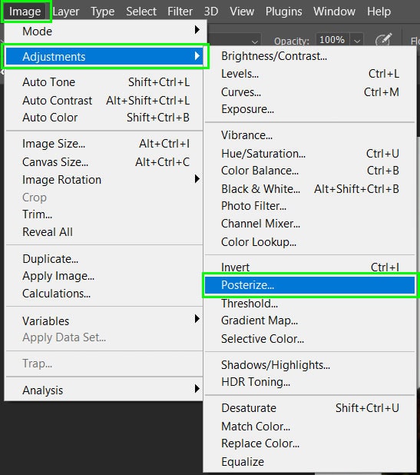Select Curves adjustment

[309, 91]
